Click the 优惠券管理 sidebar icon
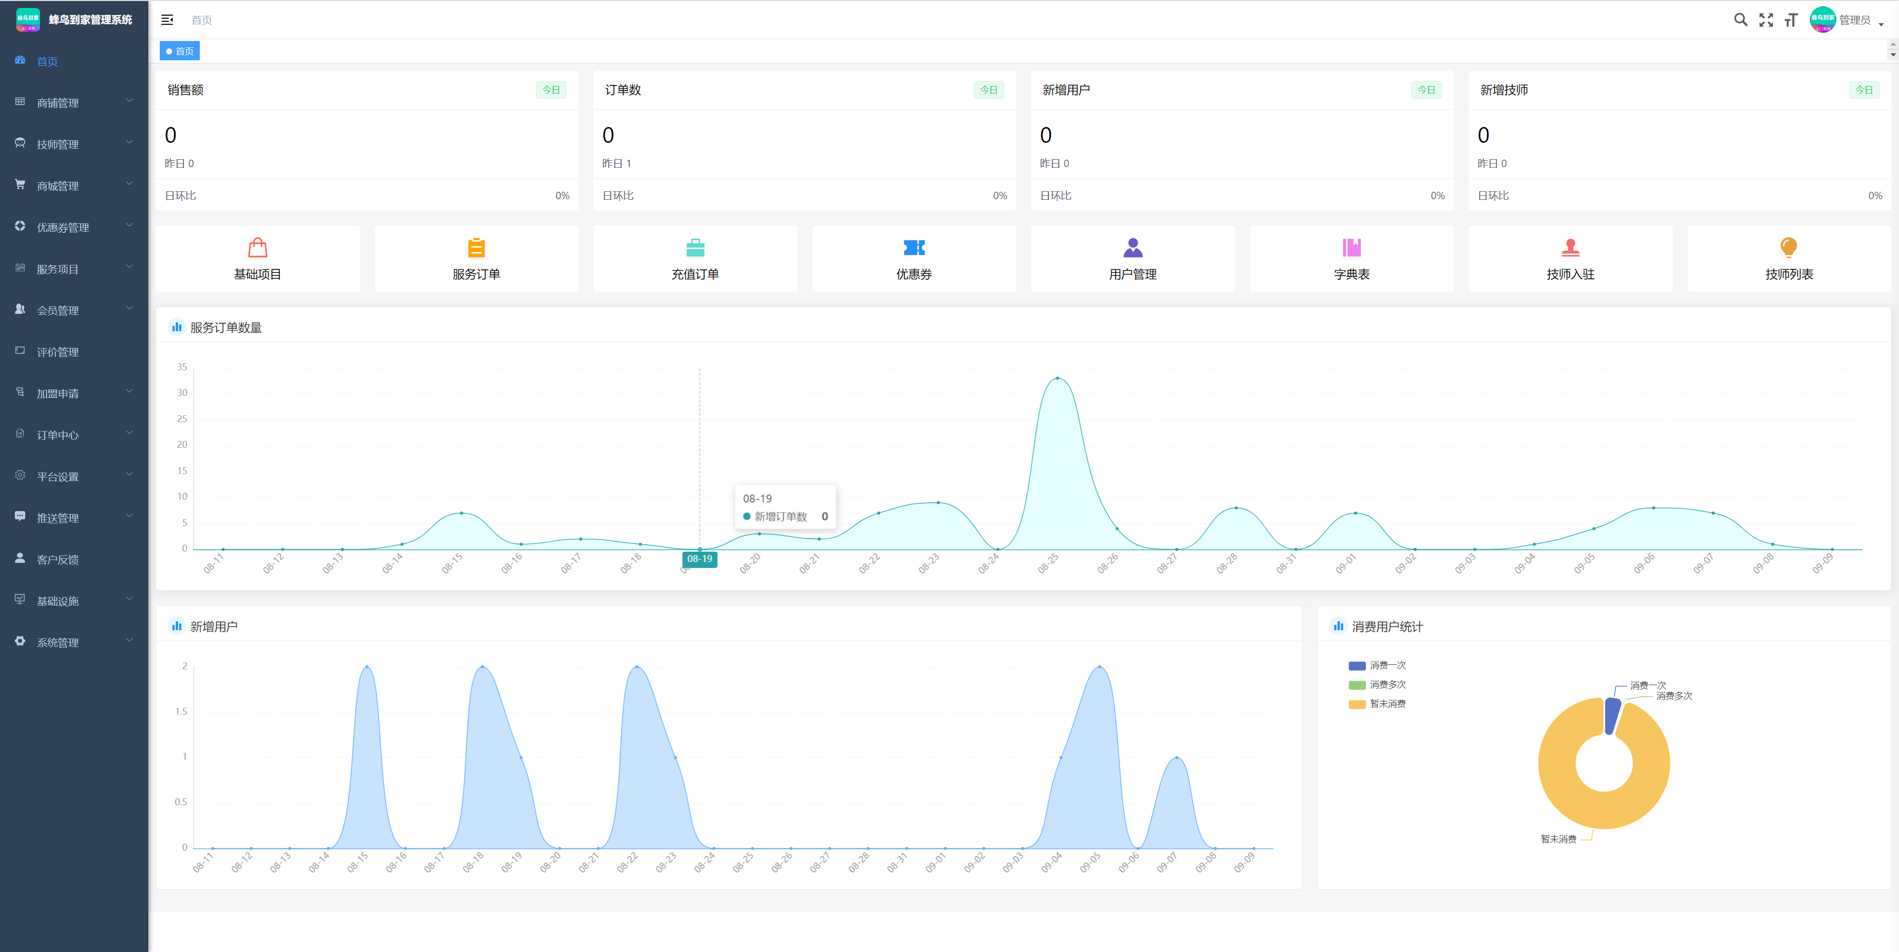Image resolution: width=1899 pixels, height=952 pixels. point(20,226)
